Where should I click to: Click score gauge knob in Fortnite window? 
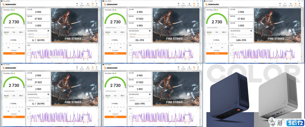pyautogui.click(x=126, y=87)
